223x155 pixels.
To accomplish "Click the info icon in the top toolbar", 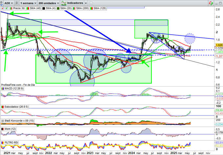I will coord(91,3).
